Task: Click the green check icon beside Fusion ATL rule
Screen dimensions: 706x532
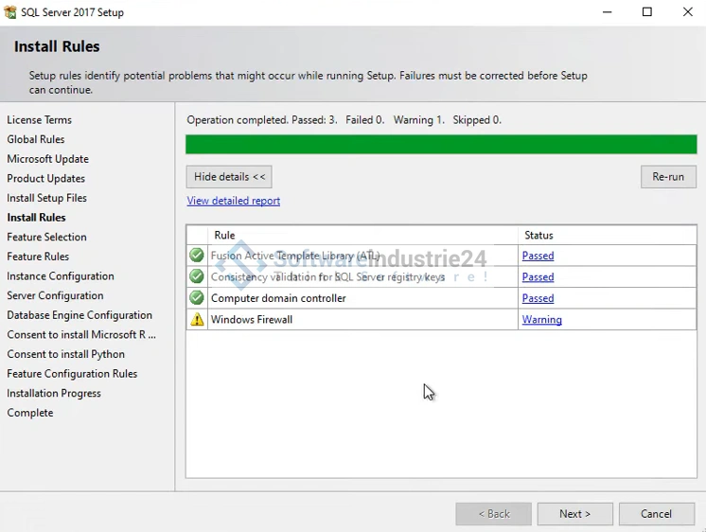Action: click(x=197, y=256)
